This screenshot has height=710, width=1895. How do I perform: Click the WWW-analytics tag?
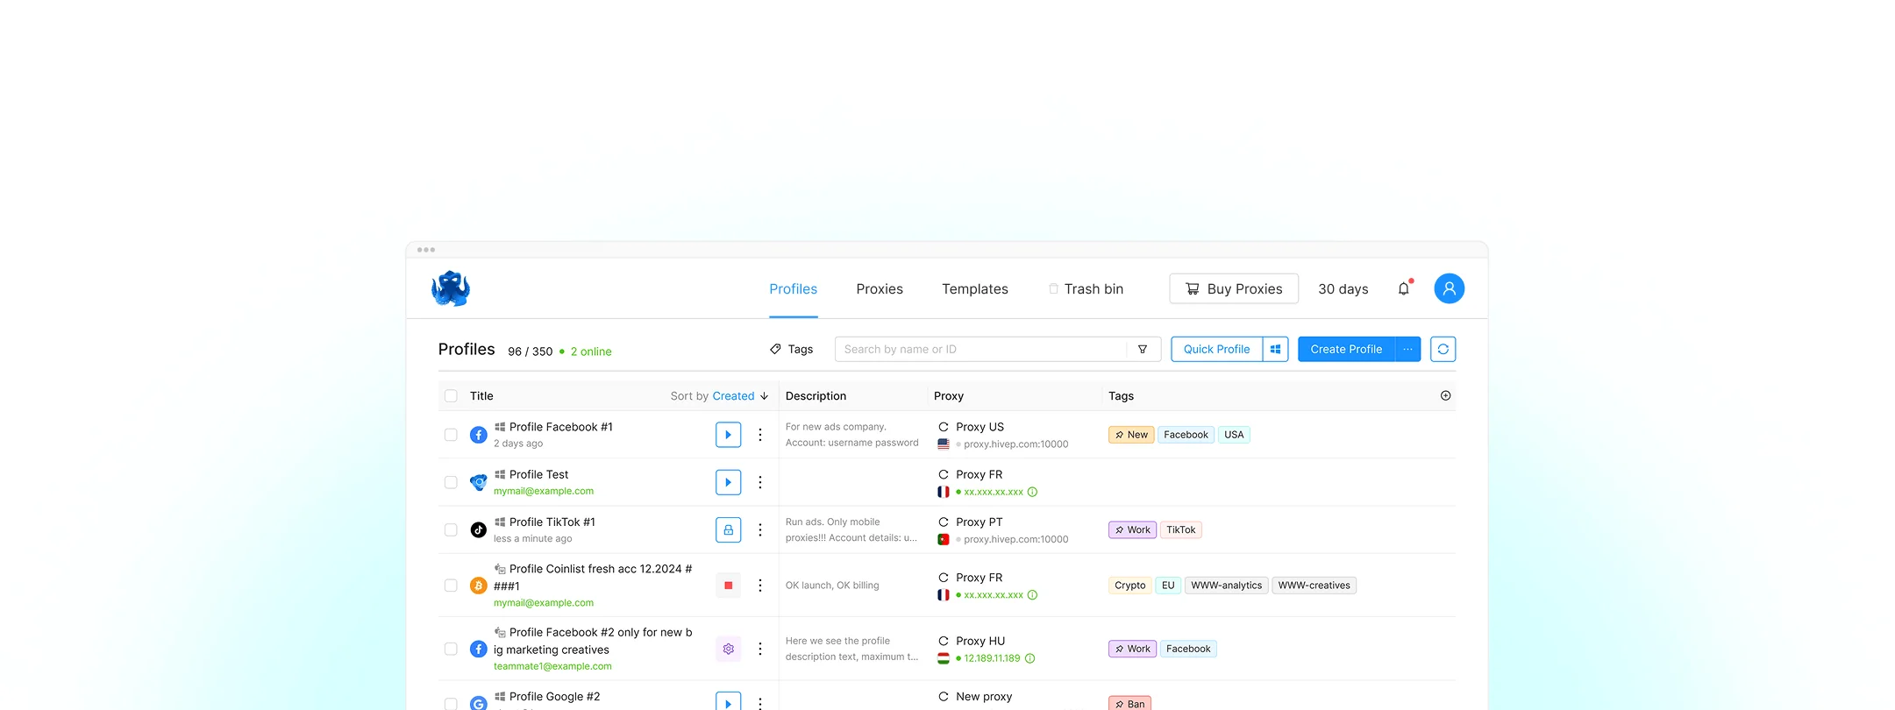pyautogui.click(x=1226, y=586)
